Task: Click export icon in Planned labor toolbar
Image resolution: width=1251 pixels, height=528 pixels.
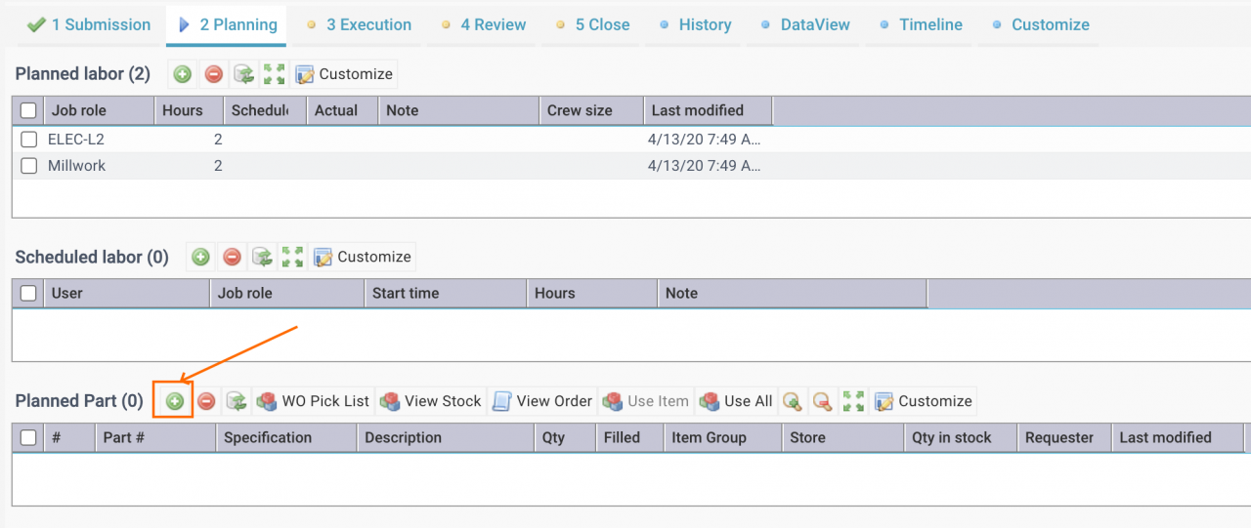Action: coord(244,74)
